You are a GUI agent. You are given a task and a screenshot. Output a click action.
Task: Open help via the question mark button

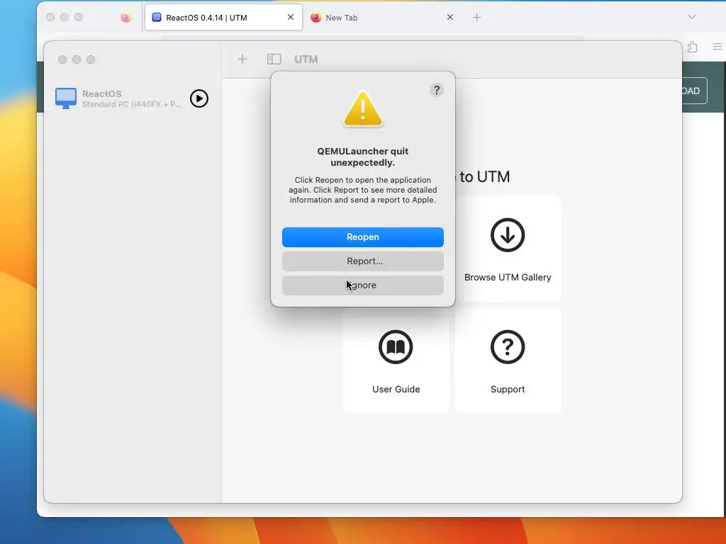pos(437,90)
